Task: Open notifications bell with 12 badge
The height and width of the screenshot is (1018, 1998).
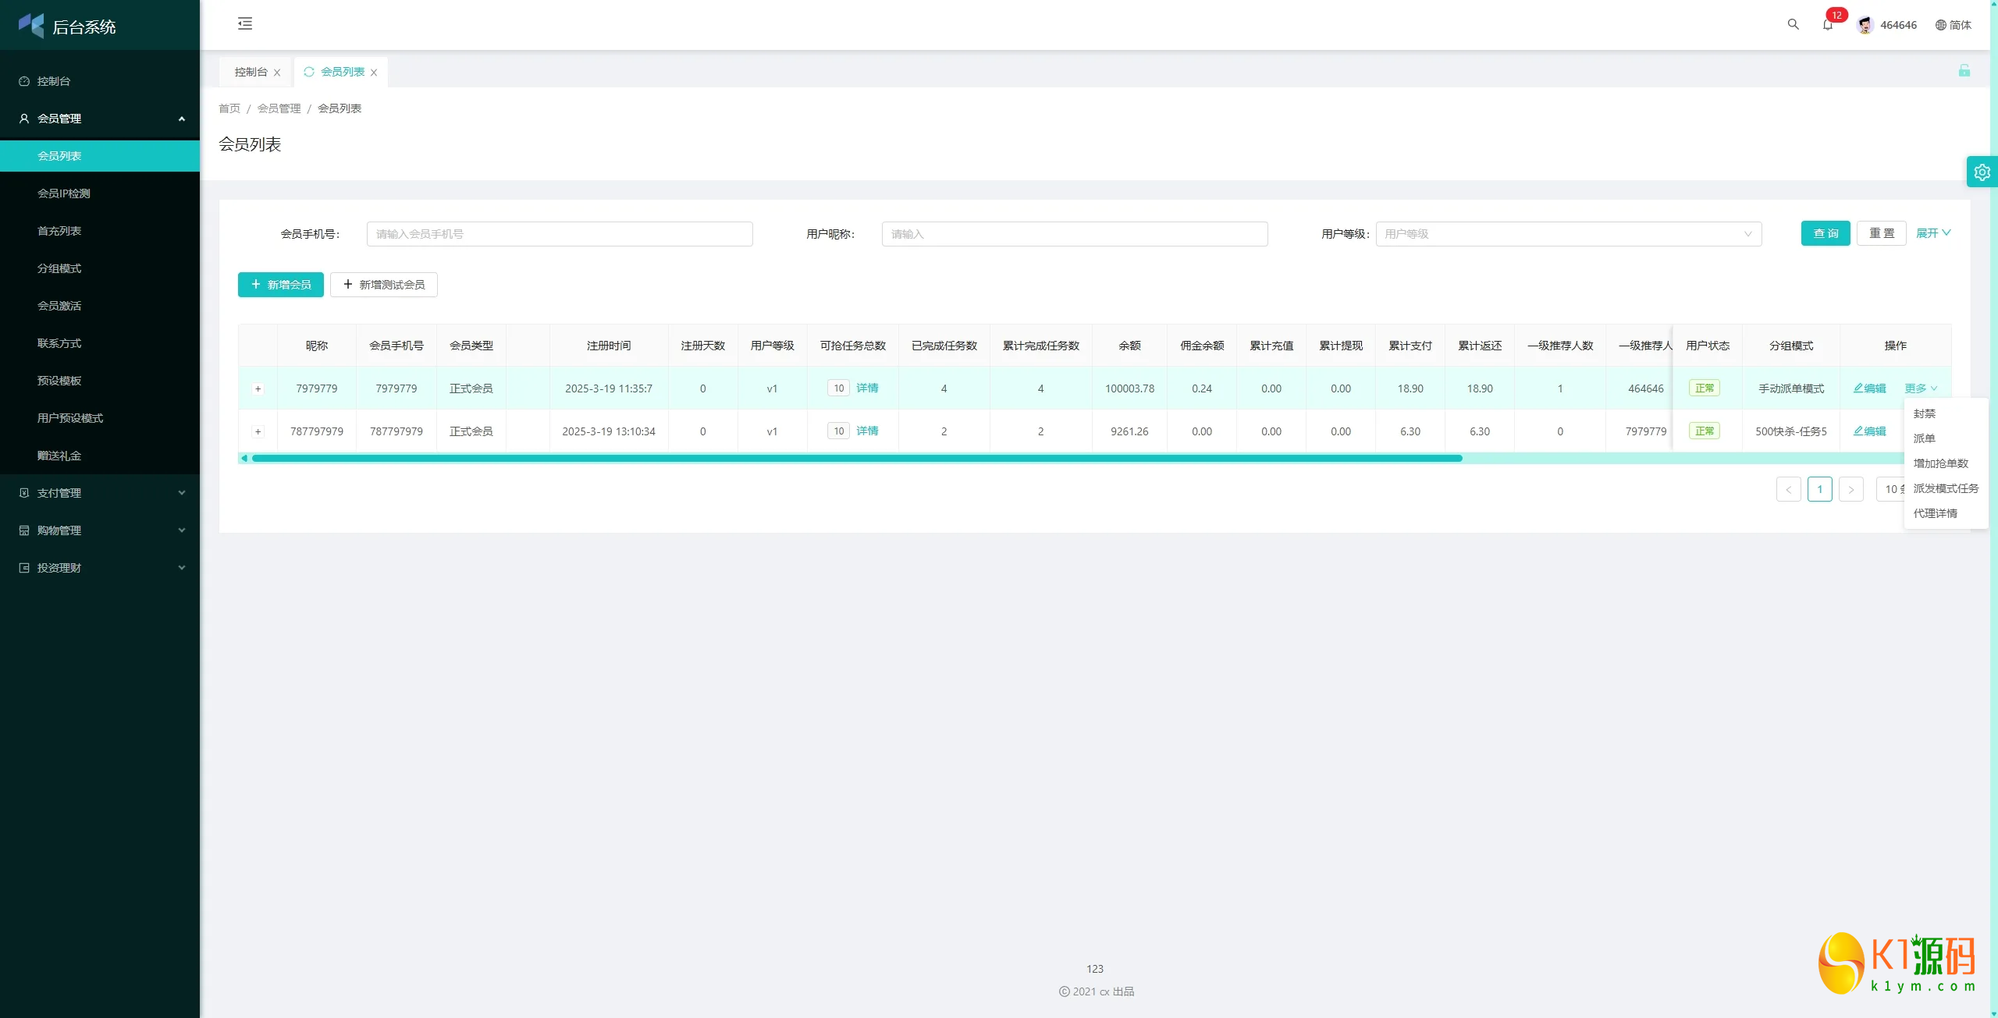Action: tap(1827, 24)
